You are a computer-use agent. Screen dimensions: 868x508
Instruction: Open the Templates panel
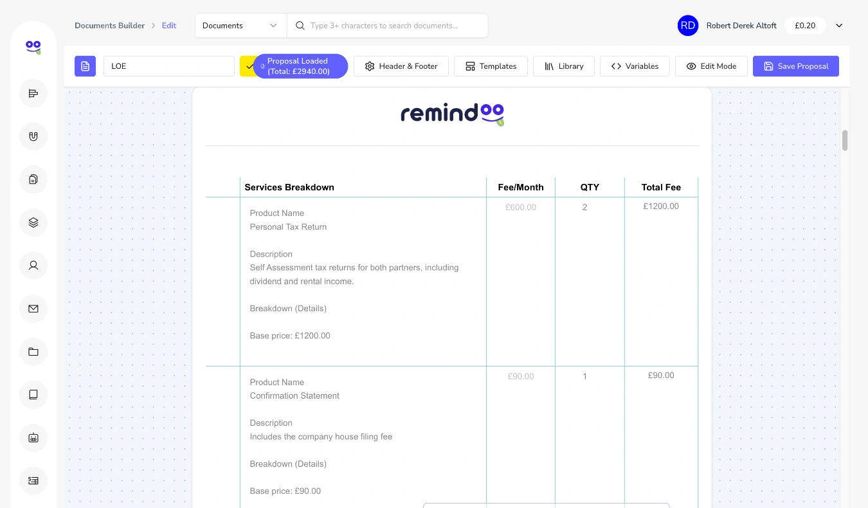click(x=491, y=66)
